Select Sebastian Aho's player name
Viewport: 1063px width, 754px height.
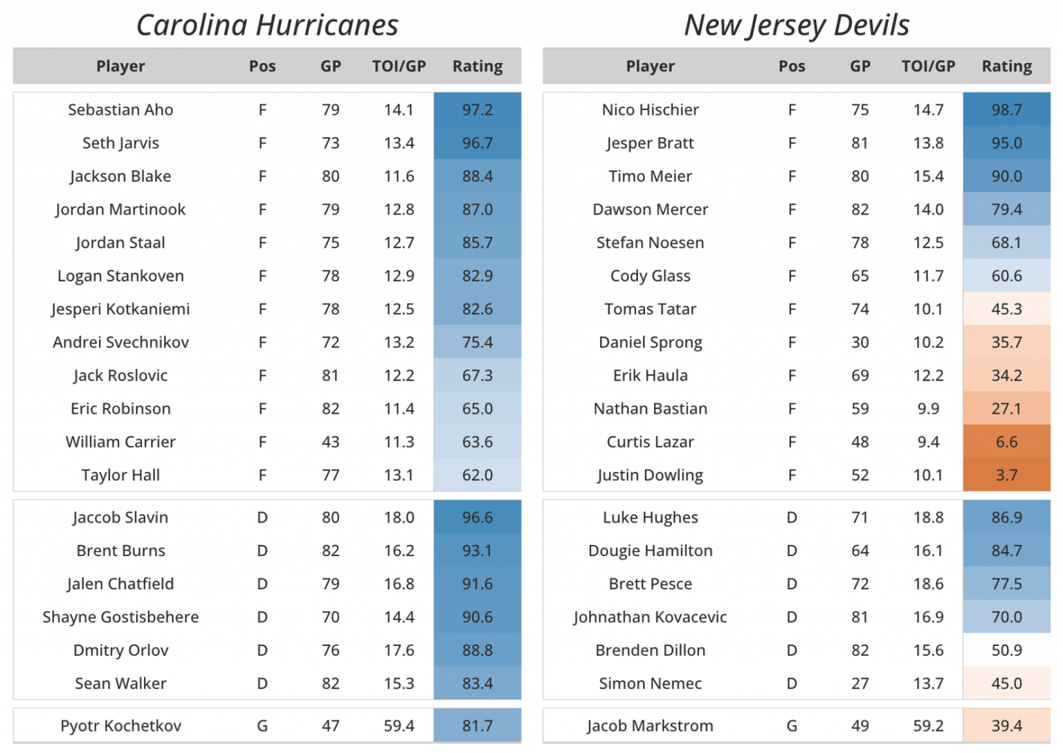click(x=120, y=110)
